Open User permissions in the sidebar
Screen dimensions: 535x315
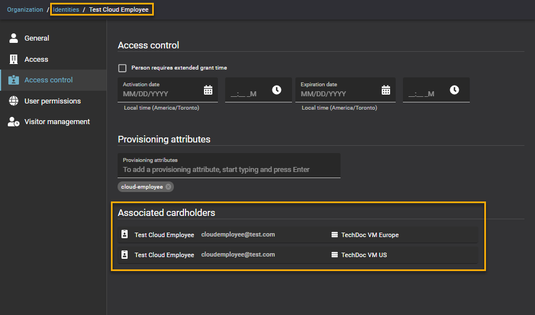[x=52, y=101]
